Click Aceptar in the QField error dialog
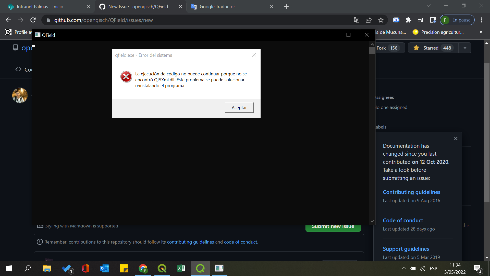 pyautogui.click(x=239, y=107)
